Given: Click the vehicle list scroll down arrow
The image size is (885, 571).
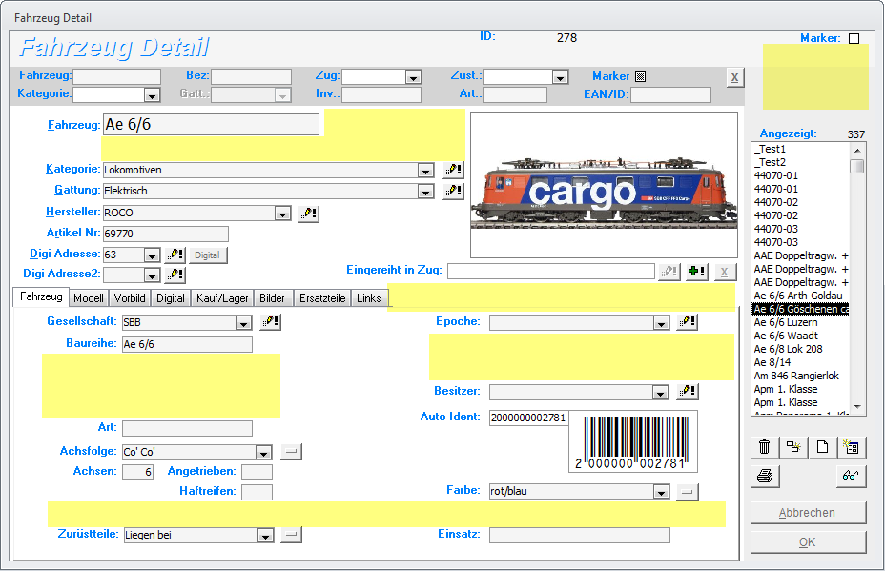Looking at the screenshot, I should pyautogui.click(x=857, y=407).
